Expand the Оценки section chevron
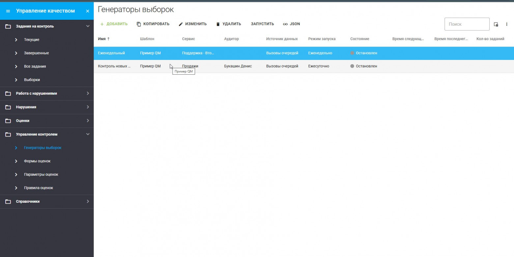Screen dimensions: 514x257 (x=88, y=121)
